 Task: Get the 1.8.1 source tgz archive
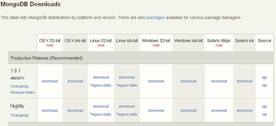tap(265, 77)
